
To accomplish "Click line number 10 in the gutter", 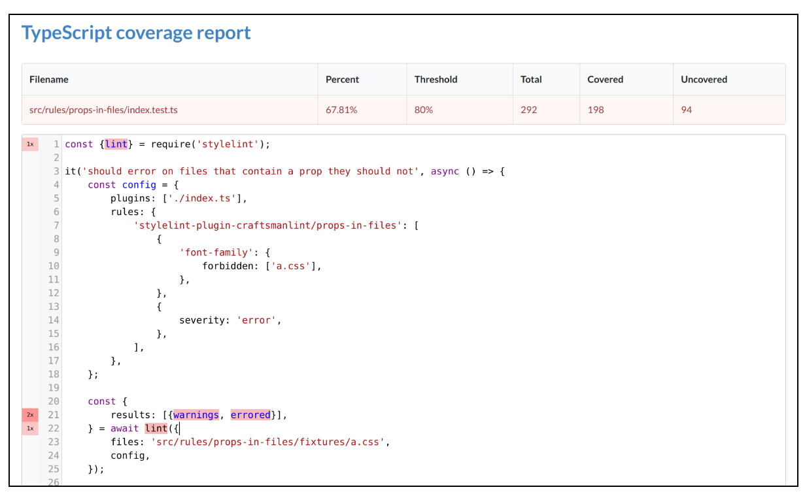I will (54, 266).
